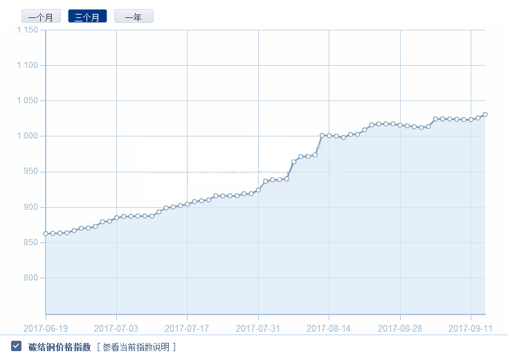Click the 1 000 y-axis value label

[x=27, y=136]
